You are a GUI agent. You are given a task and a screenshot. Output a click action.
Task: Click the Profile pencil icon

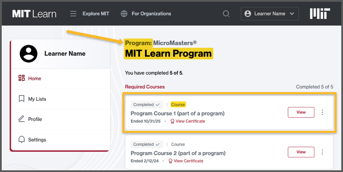point(21,119)
